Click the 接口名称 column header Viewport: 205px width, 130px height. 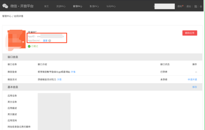[12, 64]
